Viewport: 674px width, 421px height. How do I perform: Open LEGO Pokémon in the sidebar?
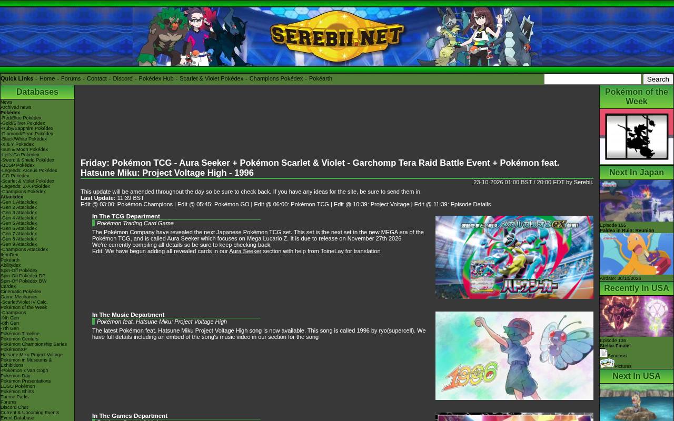point(17,386)
